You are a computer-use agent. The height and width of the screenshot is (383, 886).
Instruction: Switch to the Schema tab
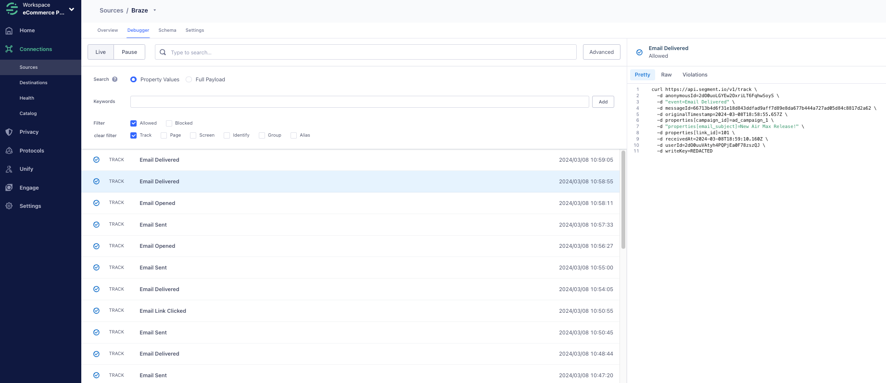coord(167,30)
